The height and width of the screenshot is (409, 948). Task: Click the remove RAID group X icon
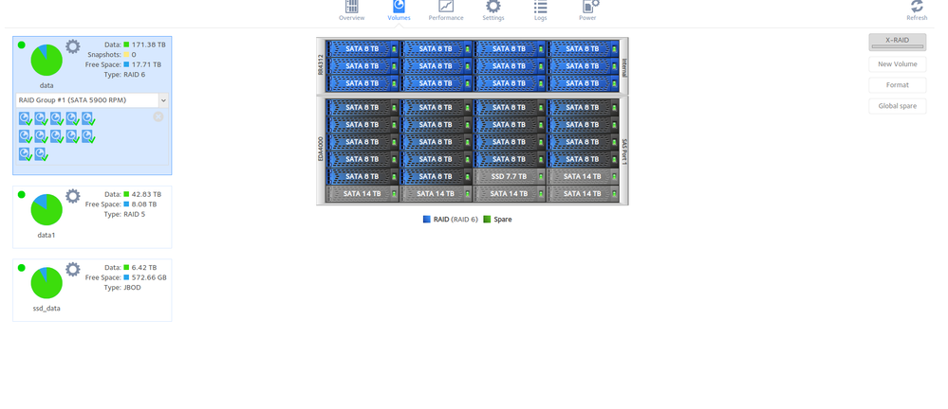pyautogui.click(x=158, y=117)
